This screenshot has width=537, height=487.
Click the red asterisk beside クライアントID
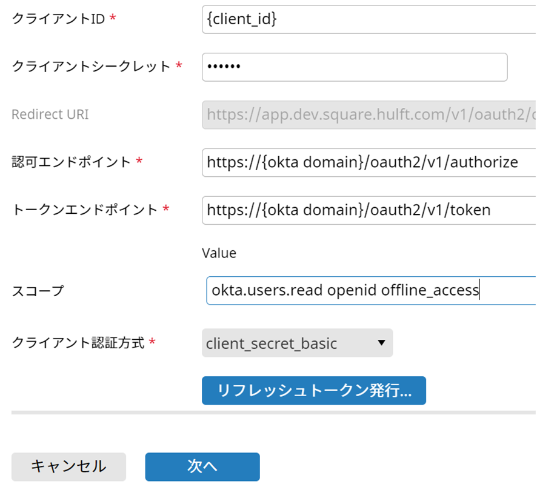(x=112, y=19)
